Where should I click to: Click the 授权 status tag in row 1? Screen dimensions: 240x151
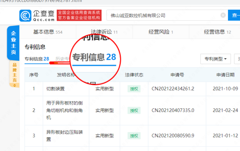coord(134,89)
